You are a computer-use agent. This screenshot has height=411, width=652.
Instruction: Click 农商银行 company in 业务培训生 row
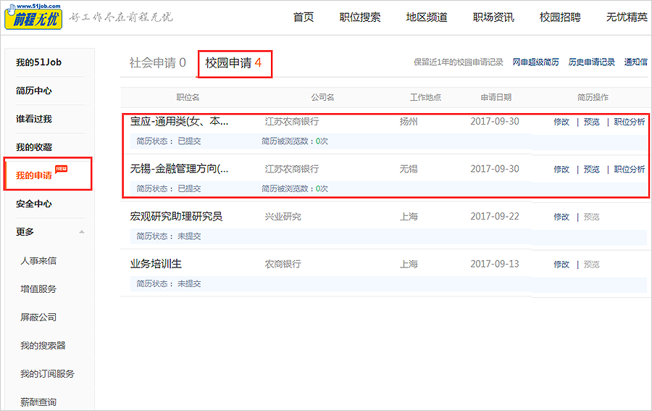(283, 264)
